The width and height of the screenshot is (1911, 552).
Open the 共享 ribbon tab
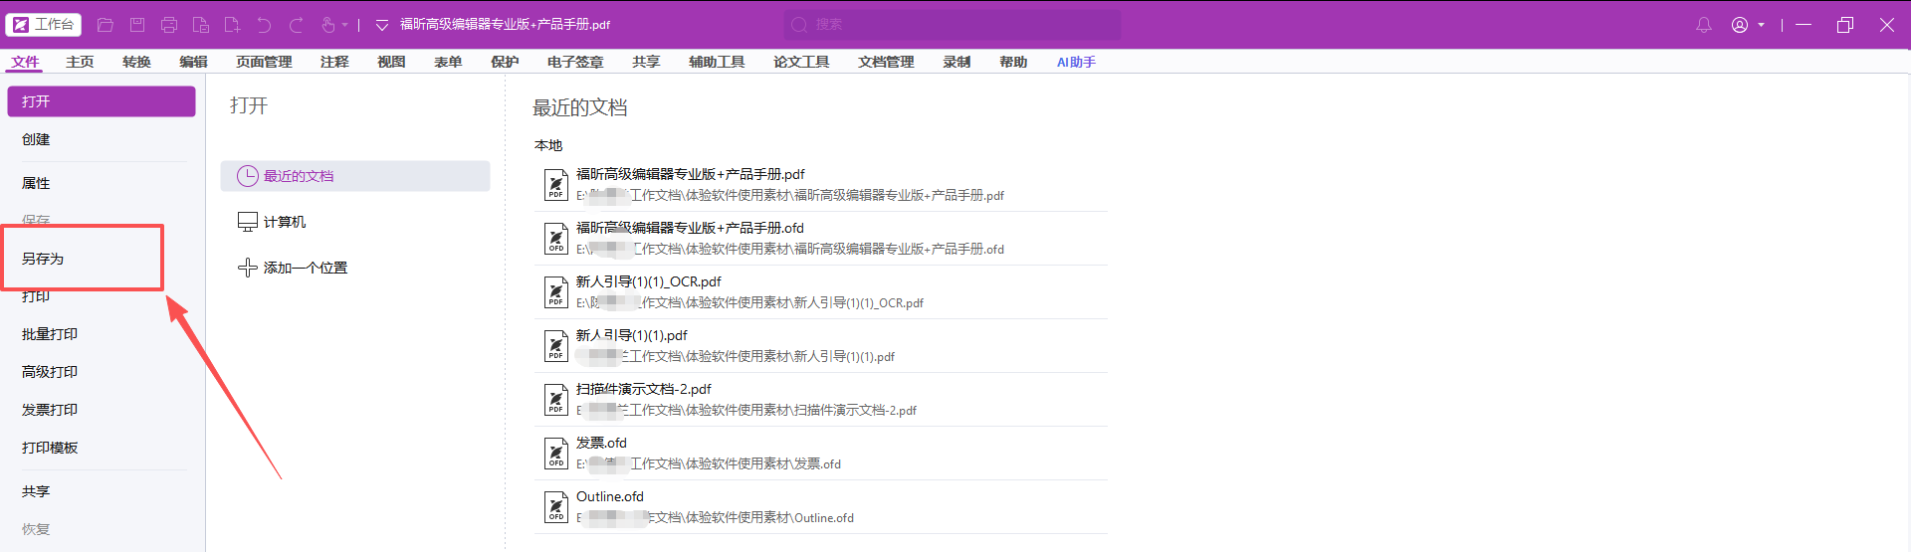coord(646,62)
